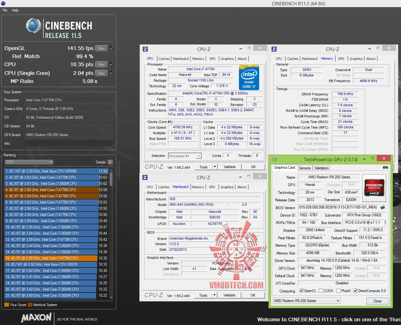Viewport: 401px width, 325px height.
Task: Run the CPU benchmark
Action: pyautogui.click(x=101, y=64)
